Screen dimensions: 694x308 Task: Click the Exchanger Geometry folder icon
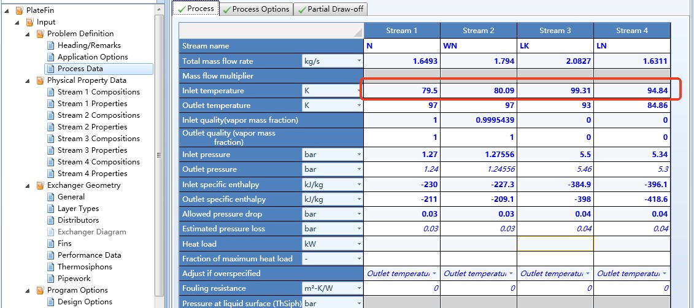pyautogui.click(x=40, y=185)
